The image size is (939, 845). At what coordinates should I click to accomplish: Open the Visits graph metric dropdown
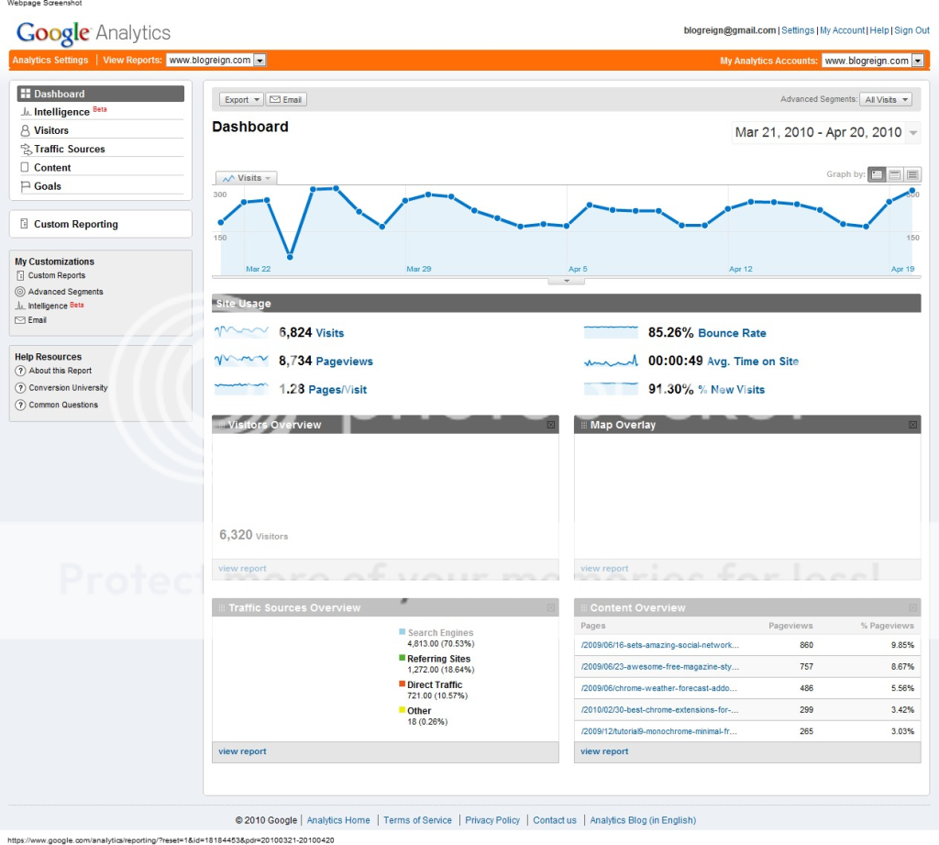point(246,178)
